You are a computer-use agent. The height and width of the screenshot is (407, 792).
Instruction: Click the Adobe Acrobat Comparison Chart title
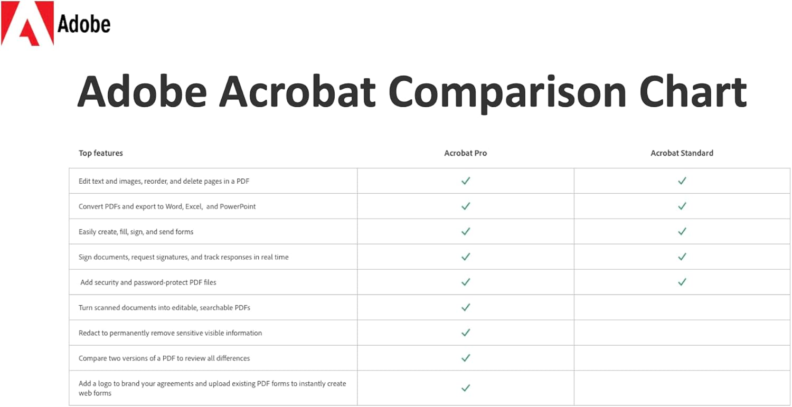tap(412, 92)
